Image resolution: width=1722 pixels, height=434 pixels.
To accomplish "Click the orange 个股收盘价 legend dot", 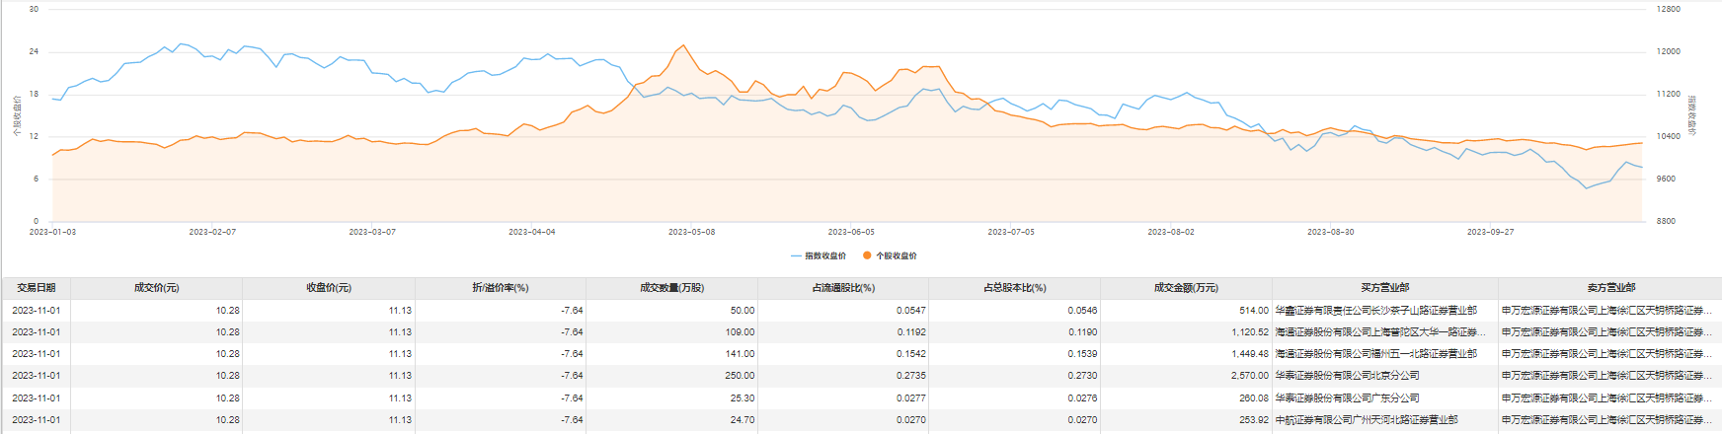I will [867, 256].
